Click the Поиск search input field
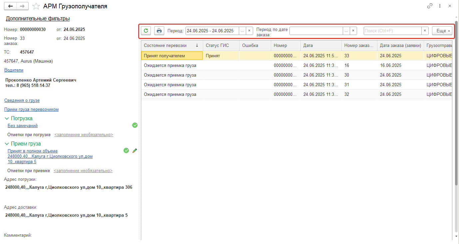The height and width of the screenshot is (244, 459). click(392, 31)
